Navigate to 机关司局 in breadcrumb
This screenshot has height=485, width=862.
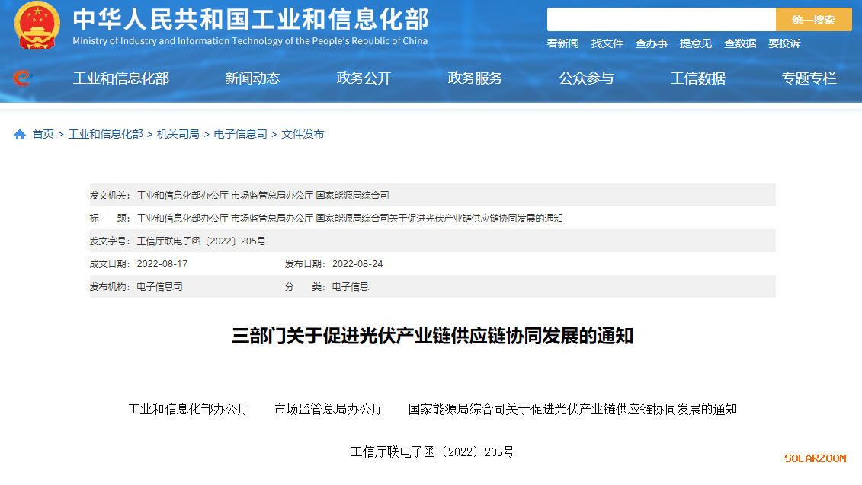(178, 134)
